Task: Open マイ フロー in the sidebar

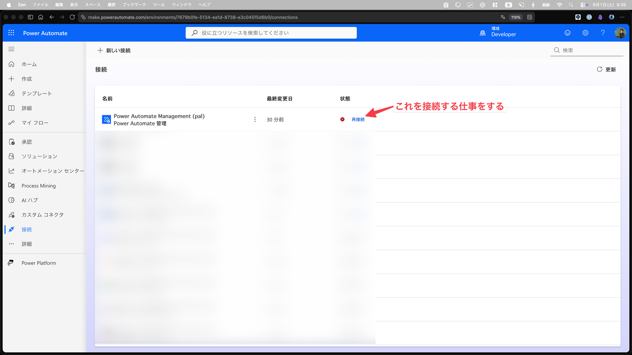Action: 35,123
